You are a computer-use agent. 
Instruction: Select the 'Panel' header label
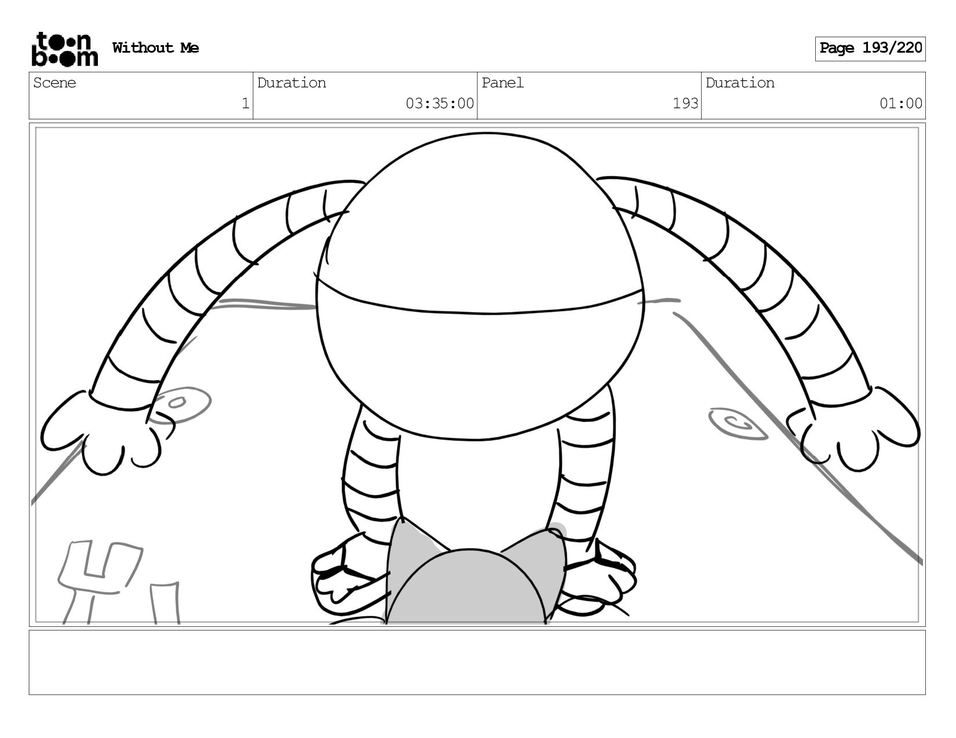pyautogui.click(x=502, y=83)
